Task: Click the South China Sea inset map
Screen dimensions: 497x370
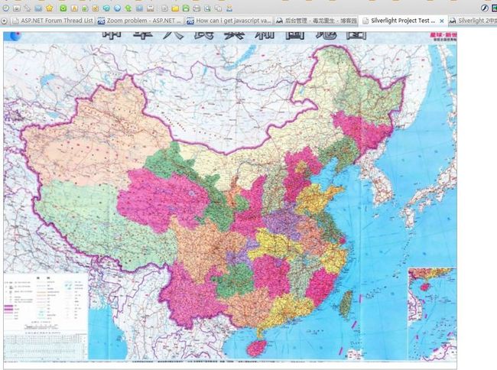Action: tap(432, 313)
